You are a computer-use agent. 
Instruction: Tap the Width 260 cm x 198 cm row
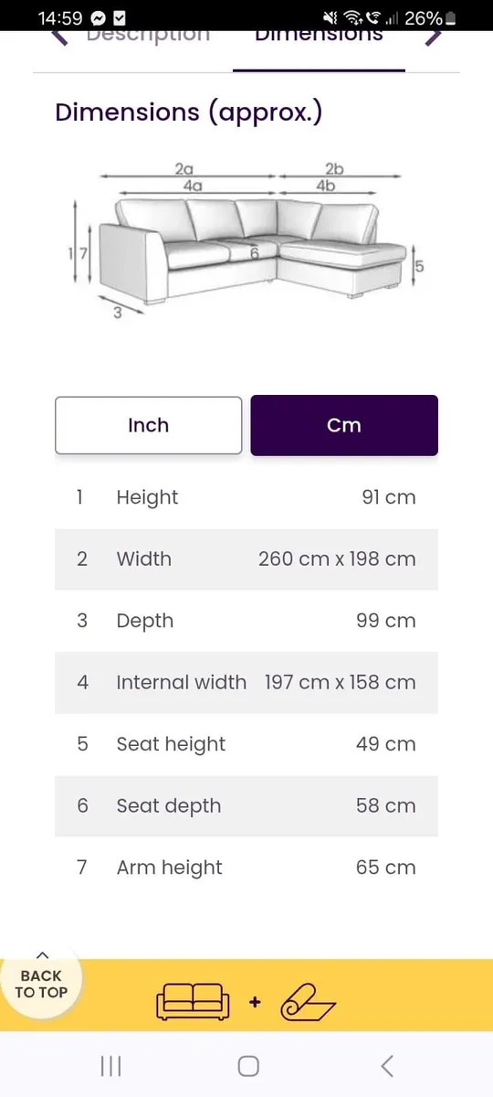pos(246,559)
